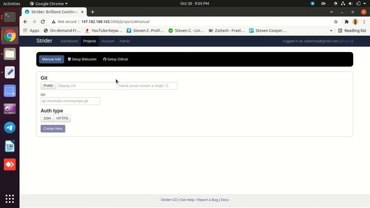This screenshot has width=370, height=208.
Task: Open the screenshot tool dock icon
Action: point(10,91)
